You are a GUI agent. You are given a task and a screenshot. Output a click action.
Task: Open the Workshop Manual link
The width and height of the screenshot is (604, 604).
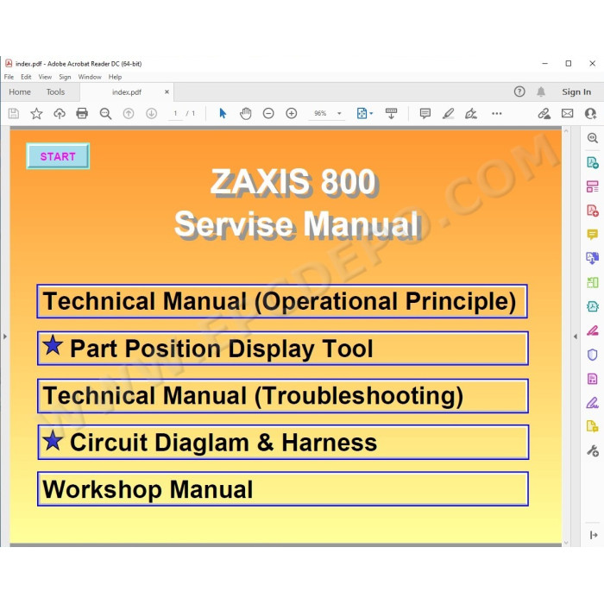(283, 489)
